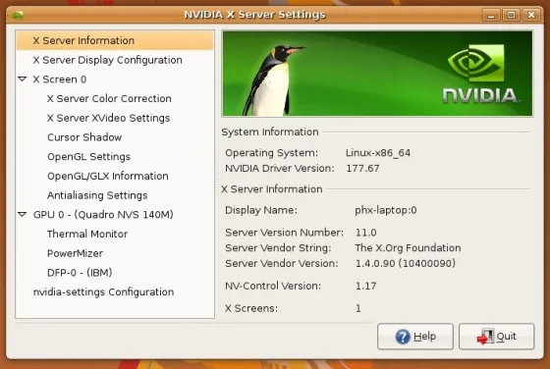The width and height of the screenshot is (550, 369).
Task: Open PowerMizer settings
Action: pyautogui.click(x=75, y=253)
